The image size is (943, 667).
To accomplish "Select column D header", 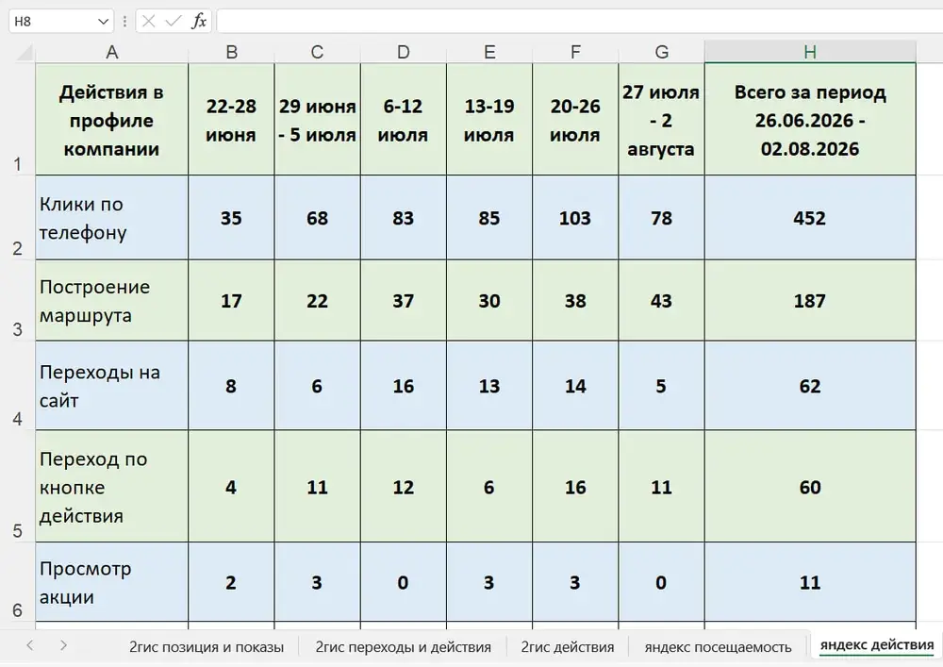I will point(404,52).
